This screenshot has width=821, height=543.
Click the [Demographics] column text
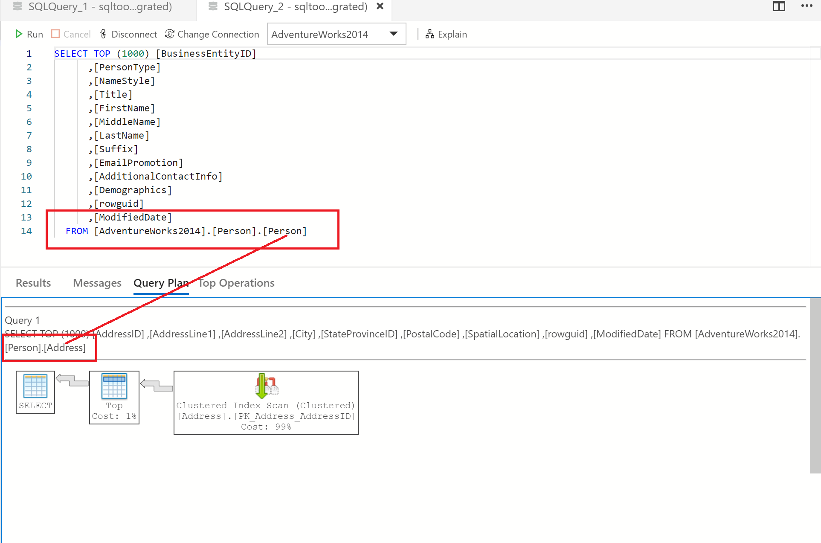pos(133,190)
